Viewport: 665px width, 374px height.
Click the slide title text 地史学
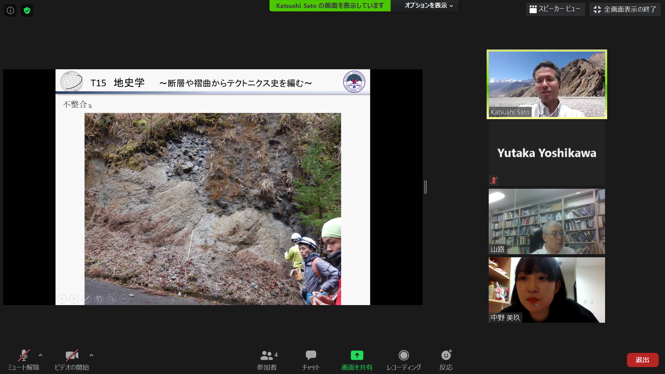pyautogui.click(x=129, y=83)
